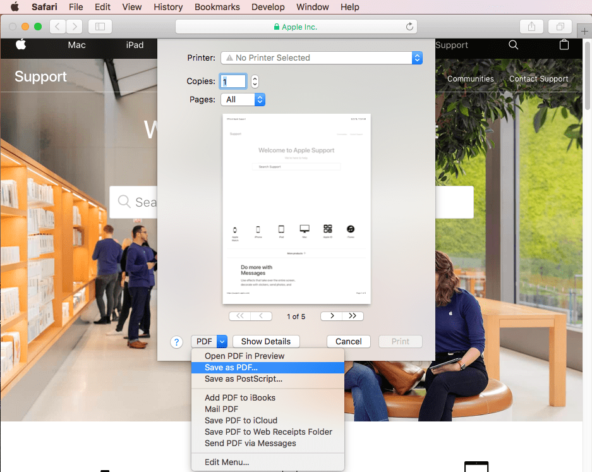This screenshot has height=472, width=592.
Task: Open the Safari app menu
Action: click(x=44, y=7)
